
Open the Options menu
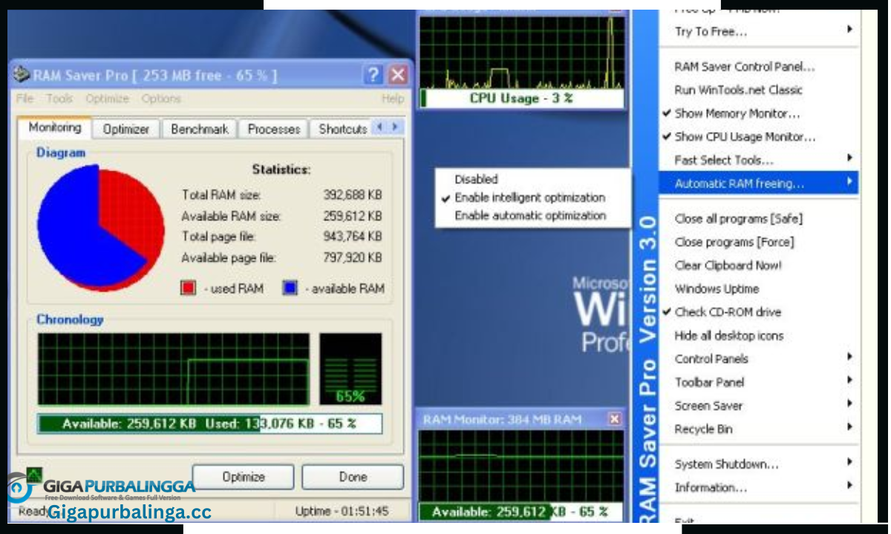coord(161,99)
